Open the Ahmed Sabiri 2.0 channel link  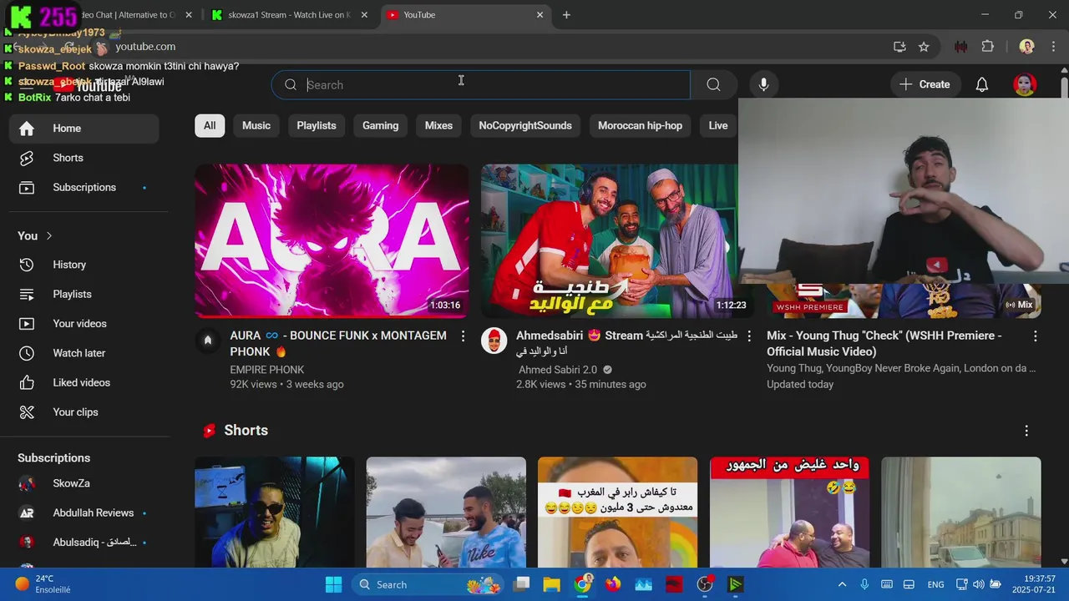point(558,370)
